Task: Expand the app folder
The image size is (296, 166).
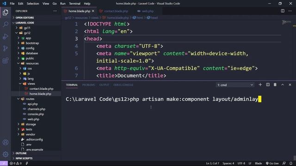Action: (36, 38)
